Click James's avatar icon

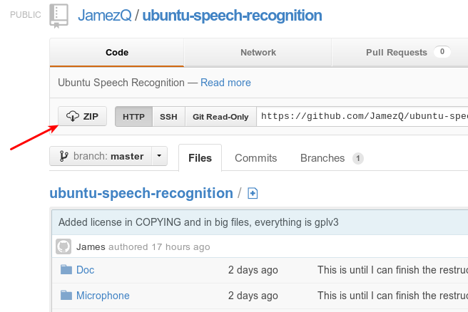tap(63, 246)
